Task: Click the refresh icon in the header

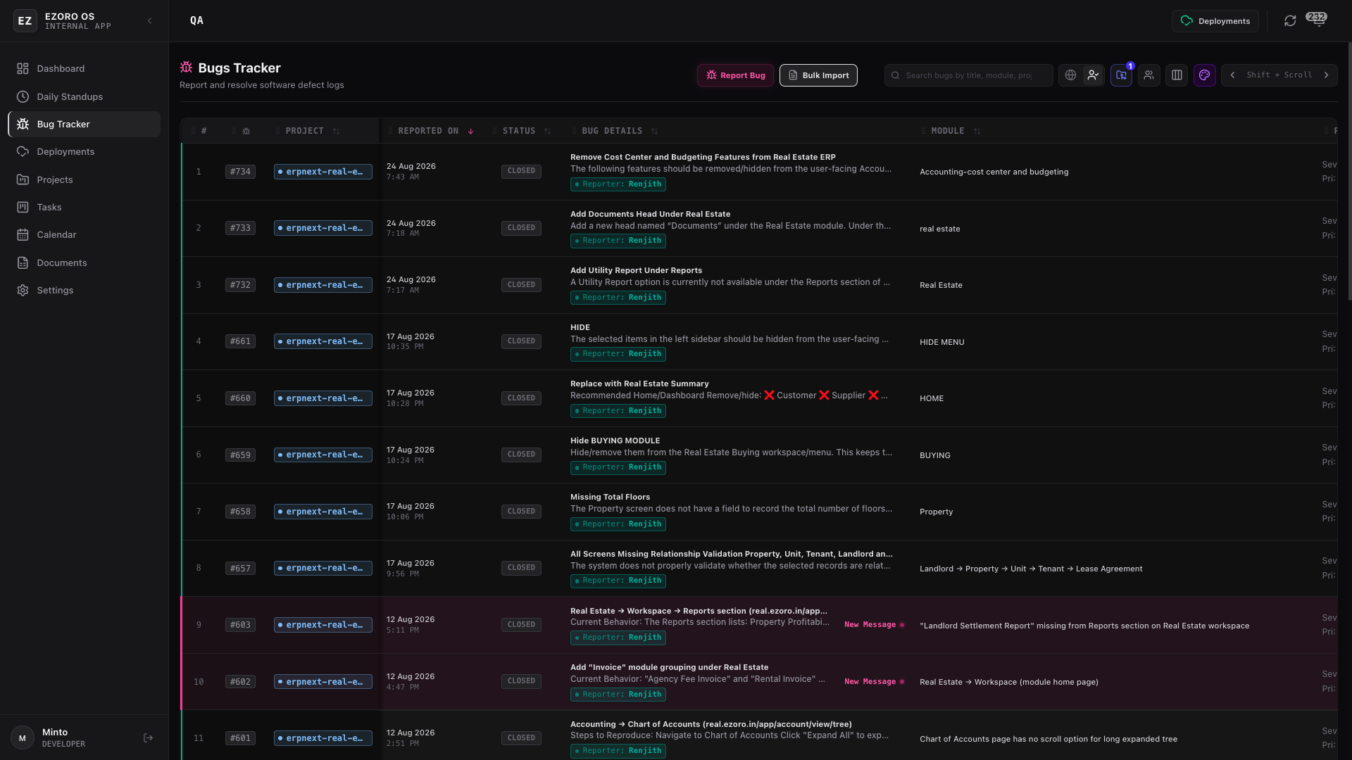Action: tap(1290, 21)
